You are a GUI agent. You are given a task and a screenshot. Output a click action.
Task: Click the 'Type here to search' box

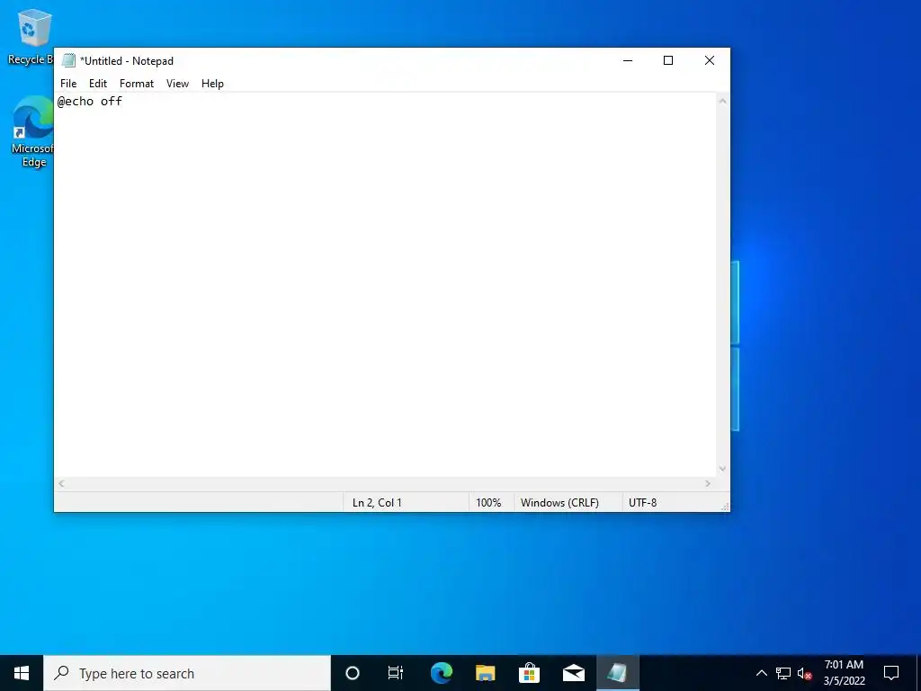187,673
